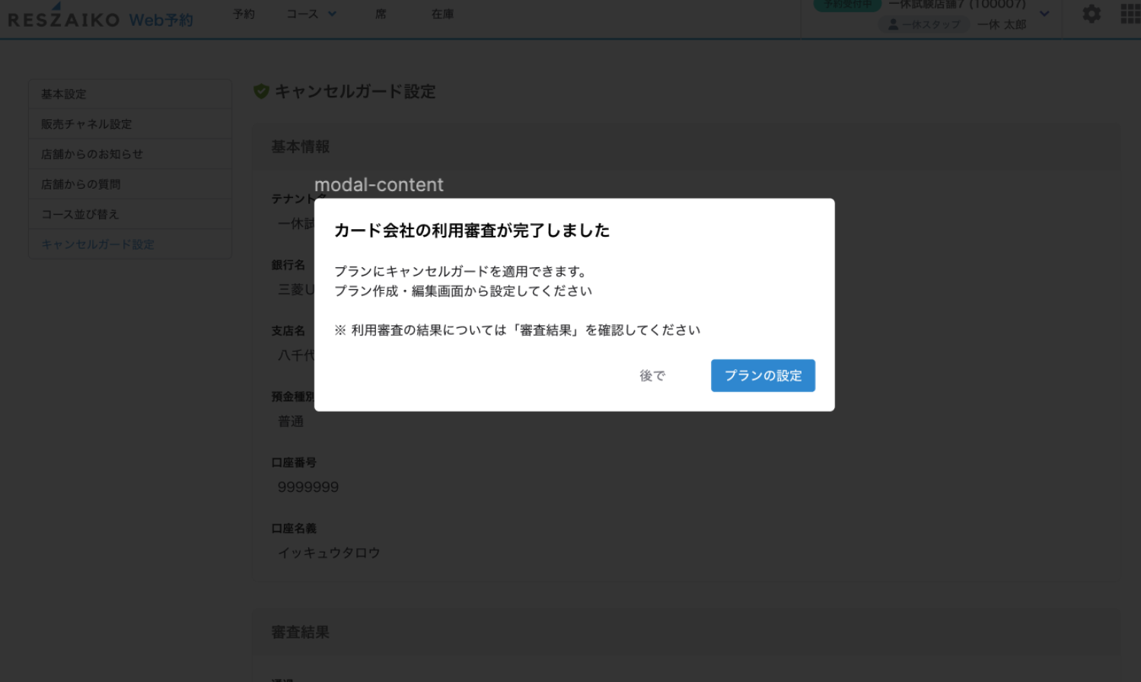The image size is (1141, 682).
Task: Open the 在庫 menu
Action: [442, 14]
